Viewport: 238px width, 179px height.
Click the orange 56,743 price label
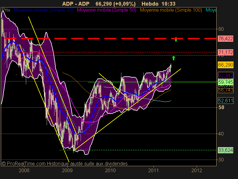click(226, 90)
